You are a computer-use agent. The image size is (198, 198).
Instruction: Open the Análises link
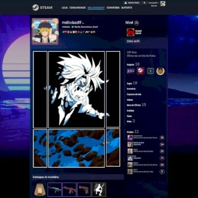coord(130,110)
